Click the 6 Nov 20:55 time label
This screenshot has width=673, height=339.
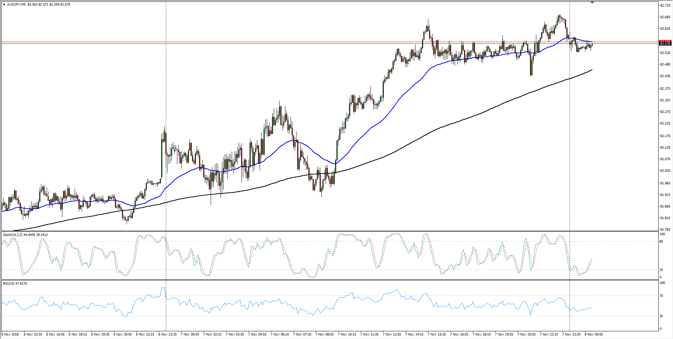tap(123, 334)
